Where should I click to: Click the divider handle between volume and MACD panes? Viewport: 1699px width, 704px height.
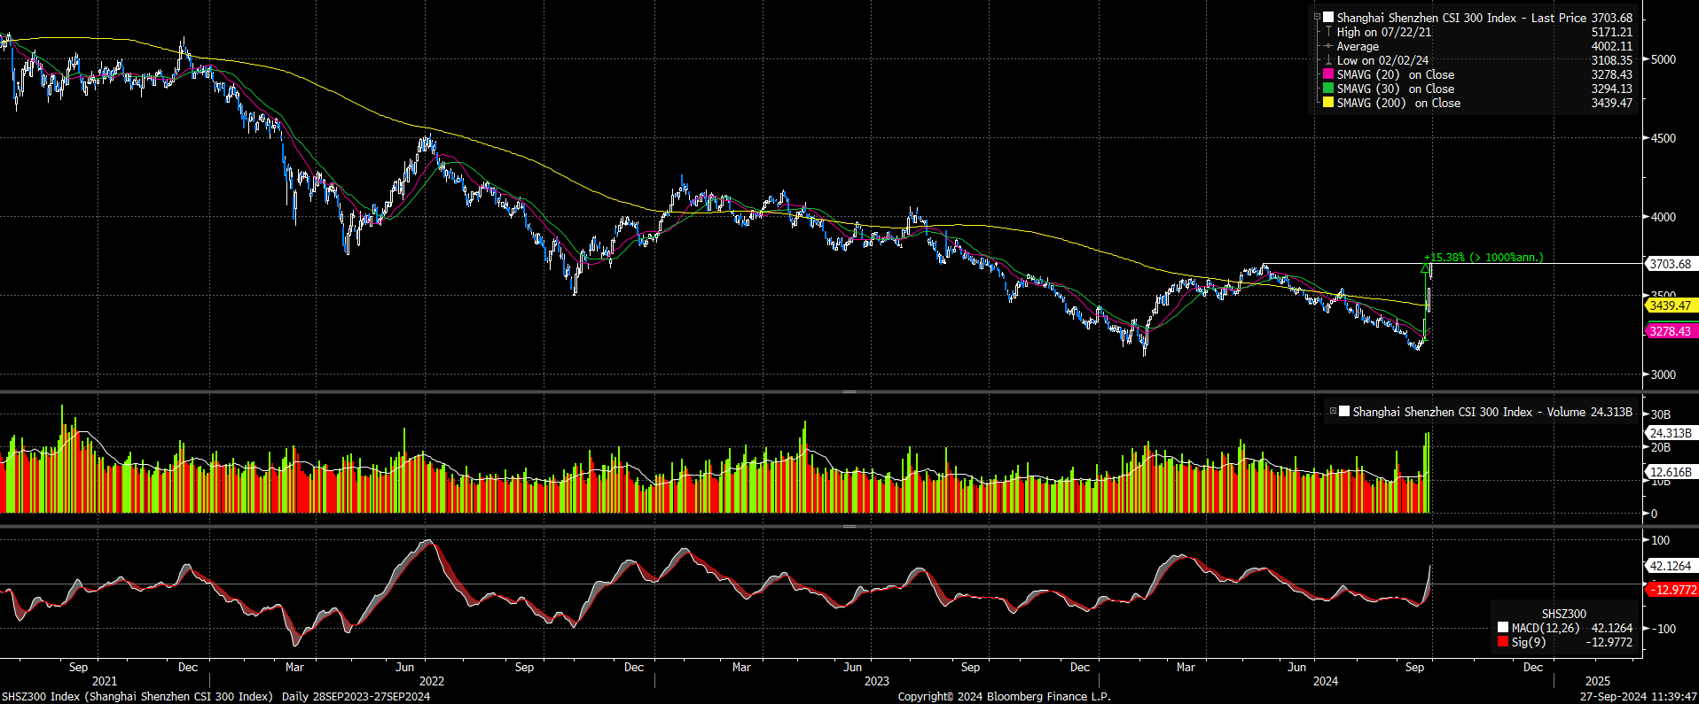pyautogui.click(x=849, y=526)
